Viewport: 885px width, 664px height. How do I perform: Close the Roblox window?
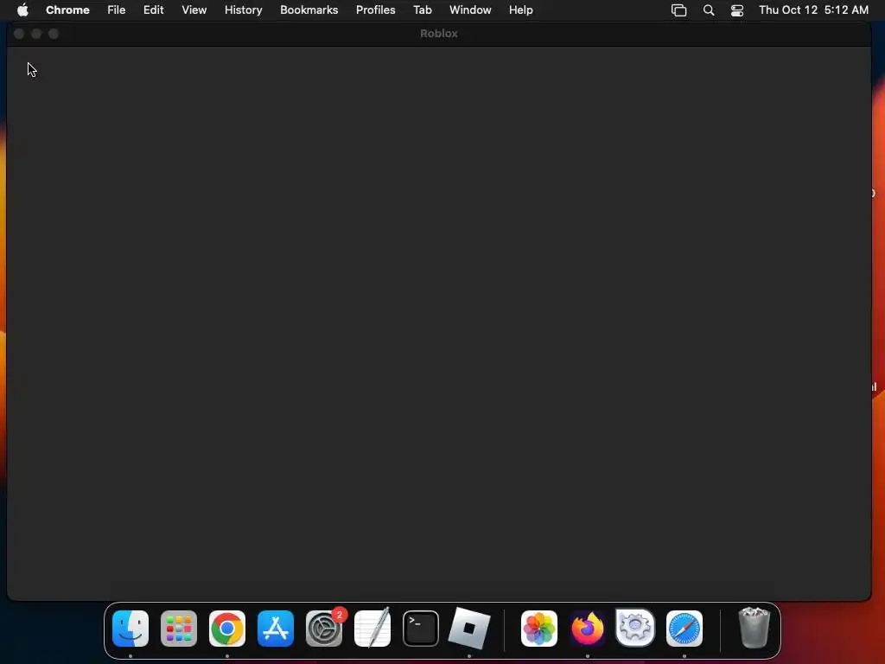(19, 34)
